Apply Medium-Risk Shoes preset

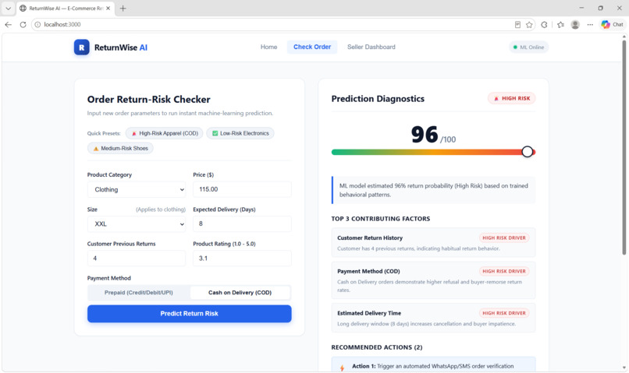click(x=120, y=148)
